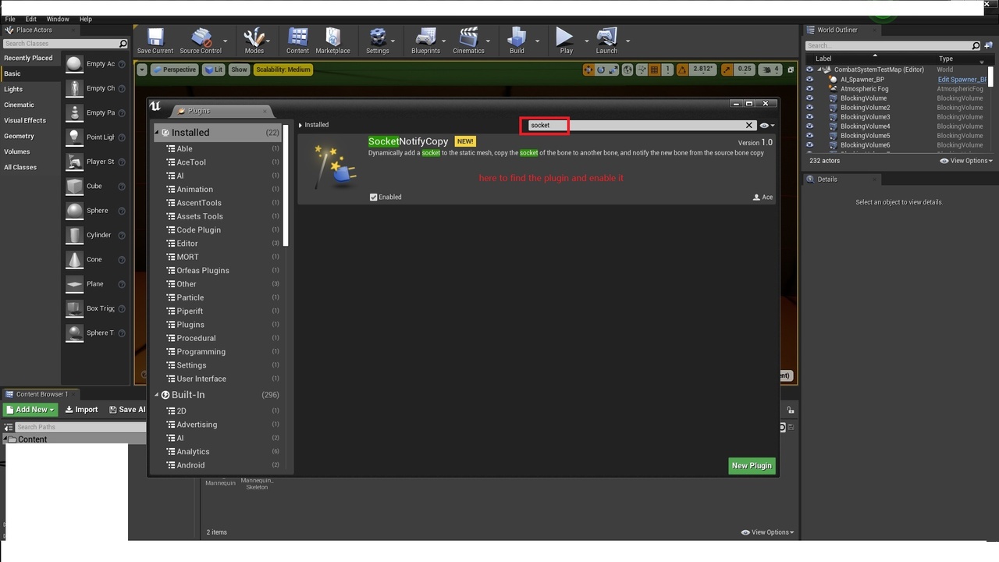Viewport: 999px width, 562px height.
Task: Select the Plugins window tab
Action: (x=220, y=111)
